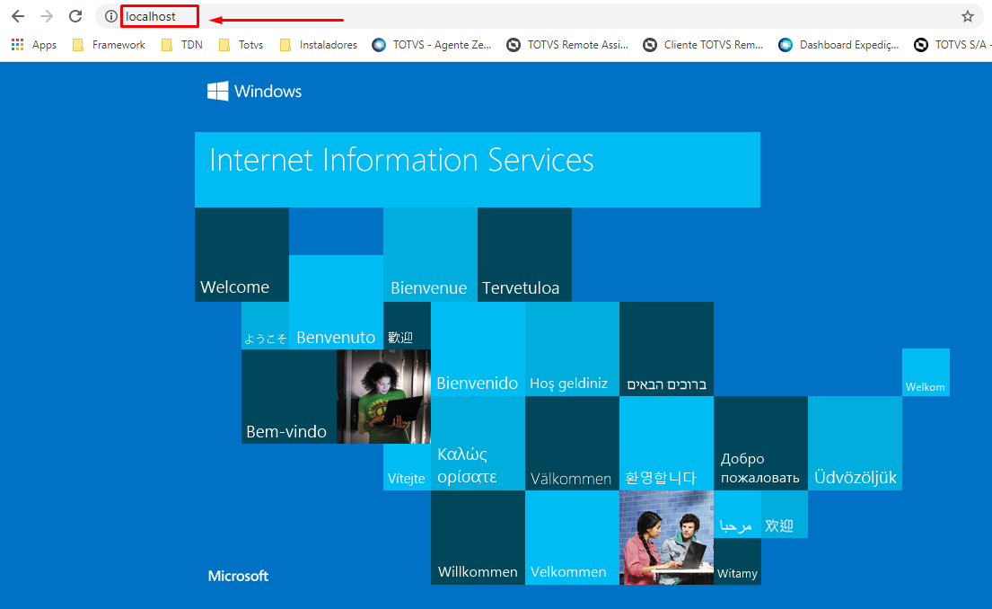Click the 歡迎 tile

(x=407, y=325)
